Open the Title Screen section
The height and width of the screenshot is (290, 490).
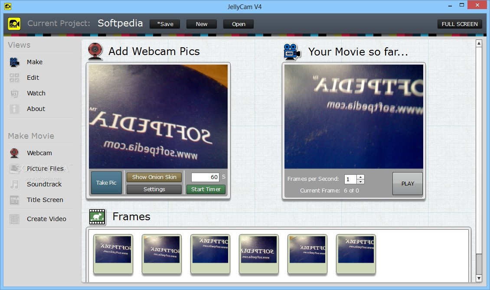[x=45, y=200]
